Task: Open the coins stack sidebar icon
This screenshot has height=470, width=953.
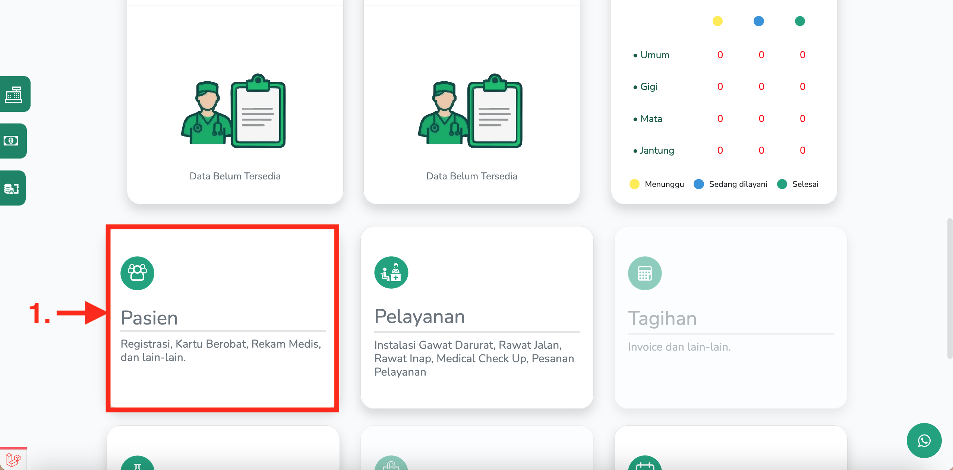Action: 11,188
